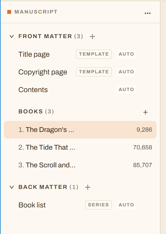
Task: Select the Book list back matter item
Action: click(32, 205)
